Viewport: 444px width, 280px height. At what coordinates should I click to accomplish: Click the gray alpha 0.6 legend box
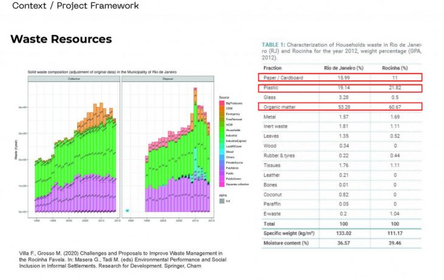[x=221, y=201]
